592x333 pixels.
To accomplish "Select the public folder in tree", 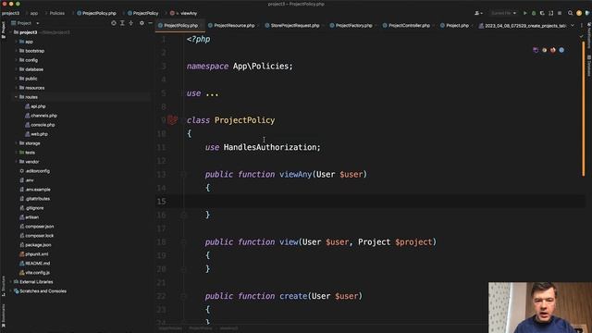I will [29, 79].
